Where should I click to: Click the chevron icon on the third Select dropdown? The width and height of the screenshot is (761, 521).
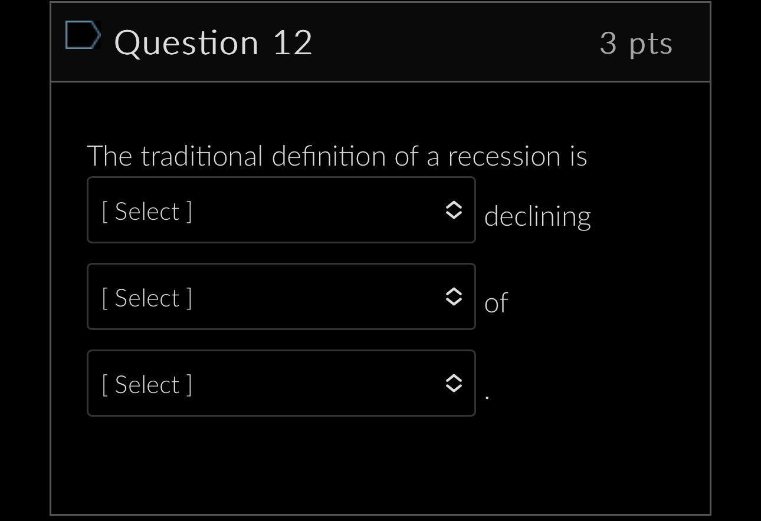pos(454,384)
